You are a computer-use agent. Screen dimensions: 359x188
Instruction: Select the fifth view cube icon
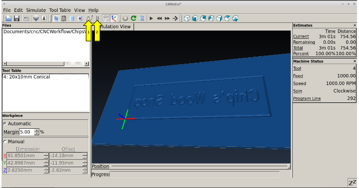(219, 18)
